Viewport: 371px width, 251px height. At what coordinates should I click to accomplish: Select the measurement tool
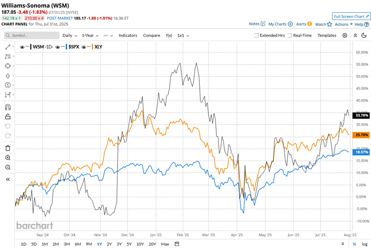point(8,95)
